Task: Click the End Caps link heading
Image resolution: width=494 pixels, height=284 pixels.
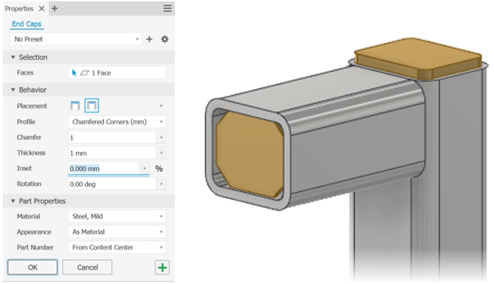Action: (26, 24)
